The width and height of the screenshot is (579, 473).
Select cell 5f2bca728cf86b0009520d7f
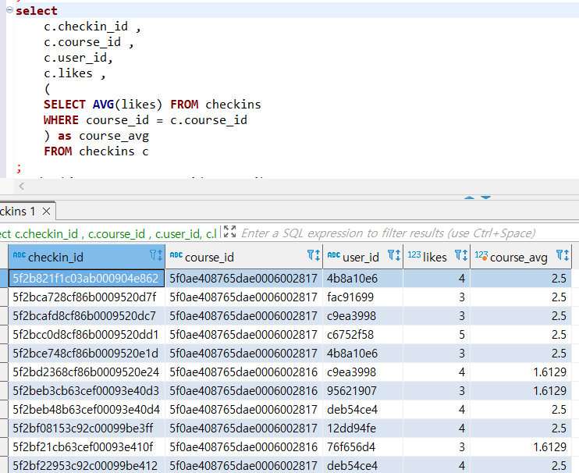(x=87, y=297)
